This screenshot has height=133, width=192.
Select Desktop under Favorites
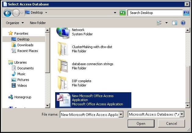(24, 39)
